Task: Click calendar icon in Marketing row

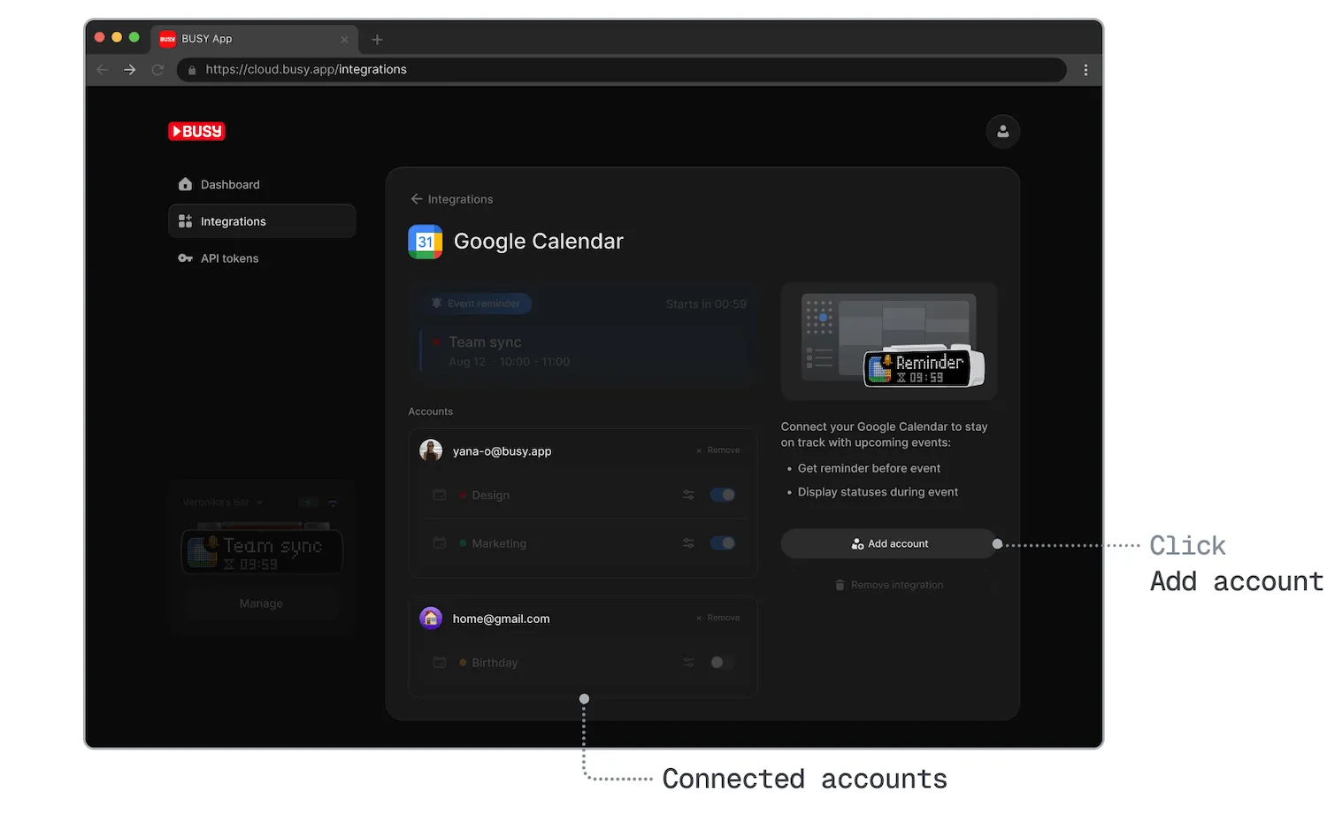Action: tap(439, 542)
